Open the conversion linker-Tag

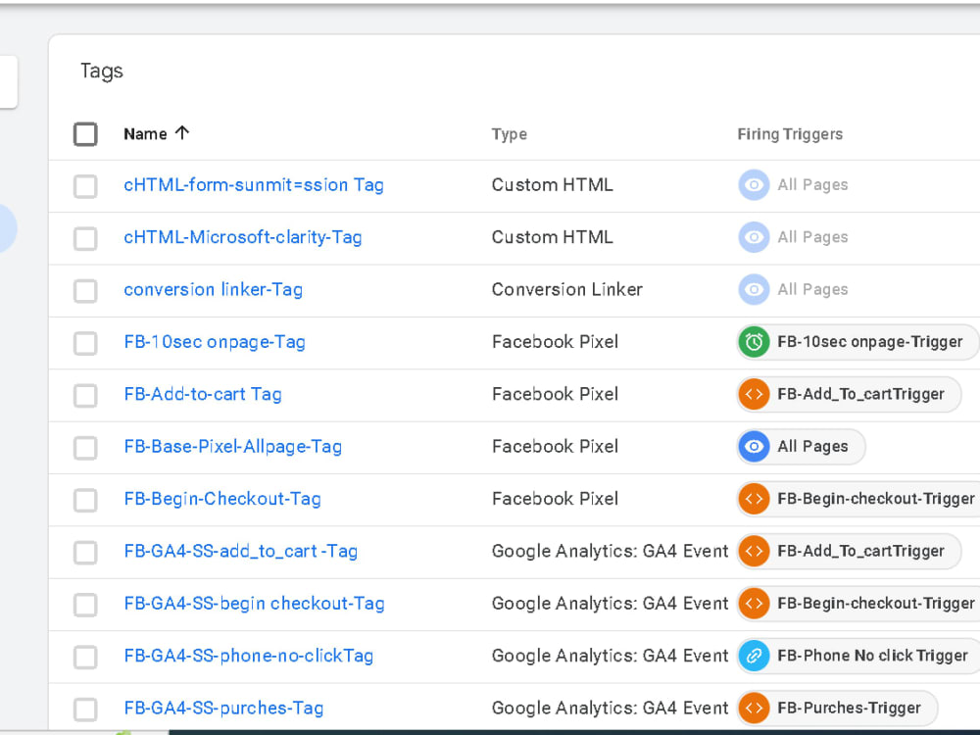point(213,289)
